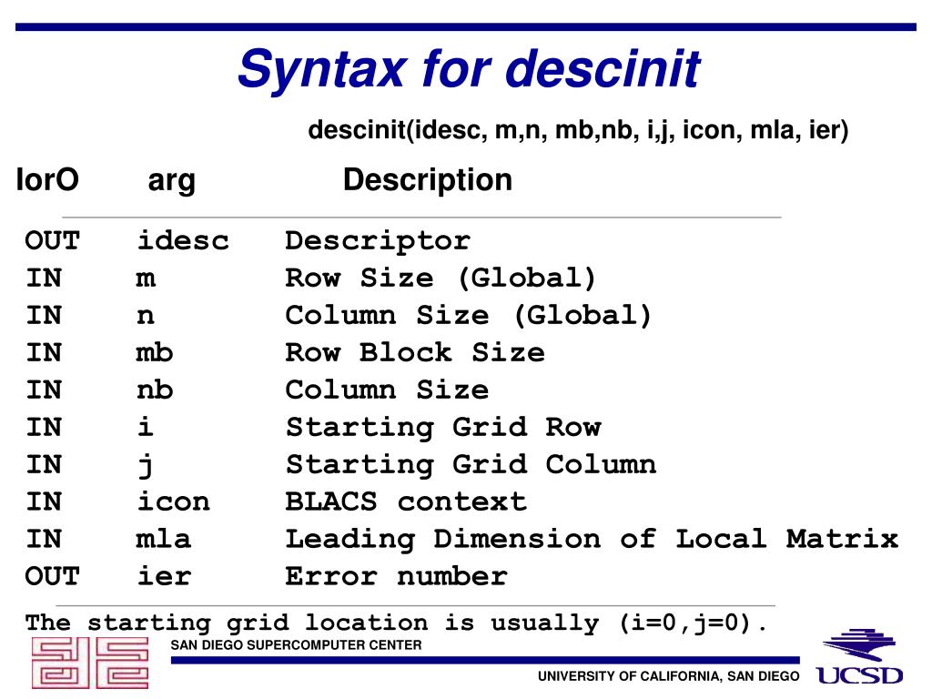Select the 'm' argument name

(146, 279)
